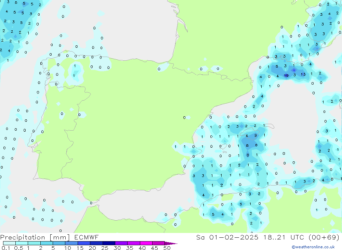Open the weatheronline.co.uk copyright link

(313, 247)
